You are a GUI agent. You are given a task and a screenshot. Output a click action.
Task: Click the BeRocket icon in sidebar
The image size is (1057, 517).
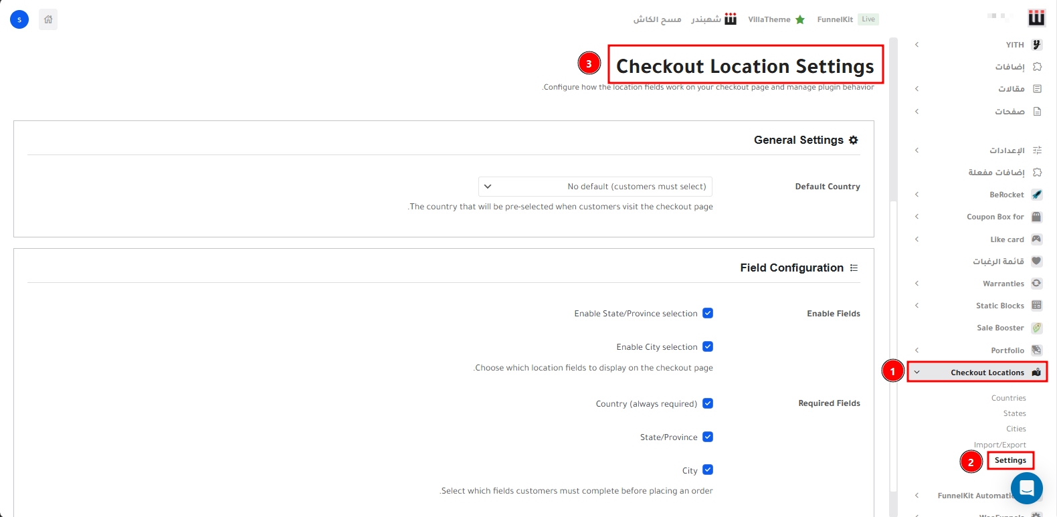pos(1036,195)
